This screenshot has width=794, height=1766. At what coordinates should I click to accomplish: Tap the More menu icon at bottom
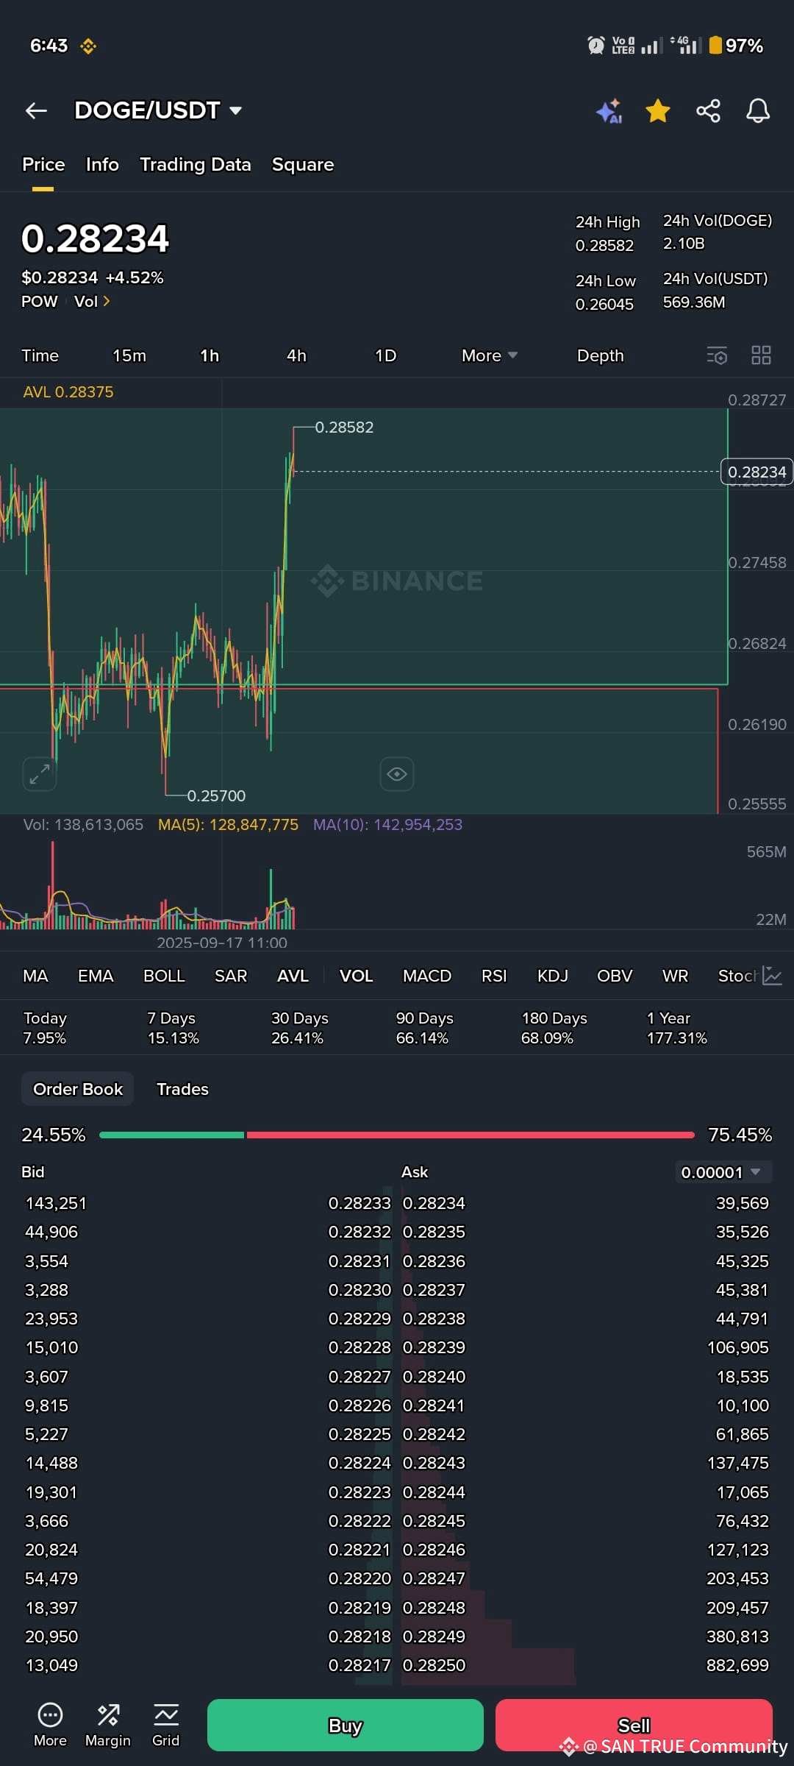[50, 1725]
